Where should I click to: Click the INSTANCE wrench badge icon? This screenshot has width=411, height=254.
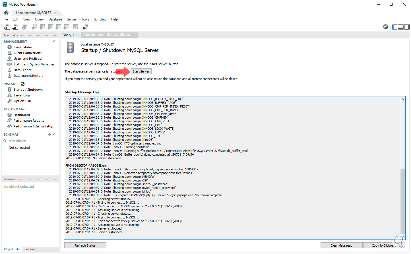point(23,84)
